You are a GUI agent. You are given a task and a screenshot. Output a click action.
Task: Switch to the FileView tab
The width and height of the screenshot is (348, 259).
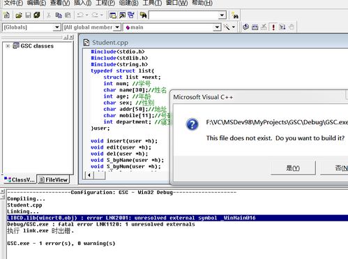(x=54, y=179)
